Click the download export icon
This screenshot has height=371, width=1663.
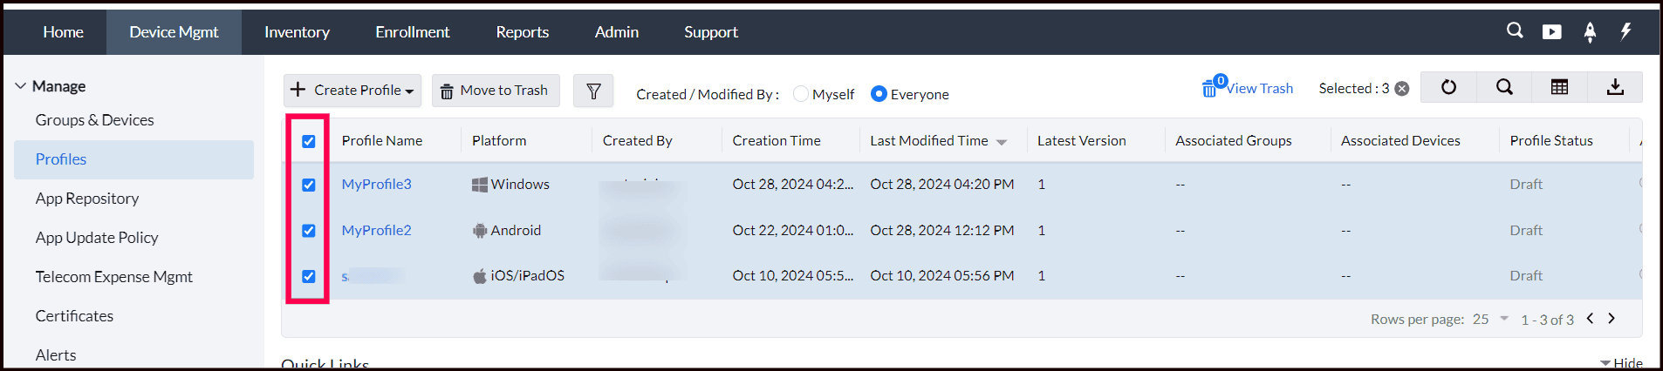(x=1615, y=87)
